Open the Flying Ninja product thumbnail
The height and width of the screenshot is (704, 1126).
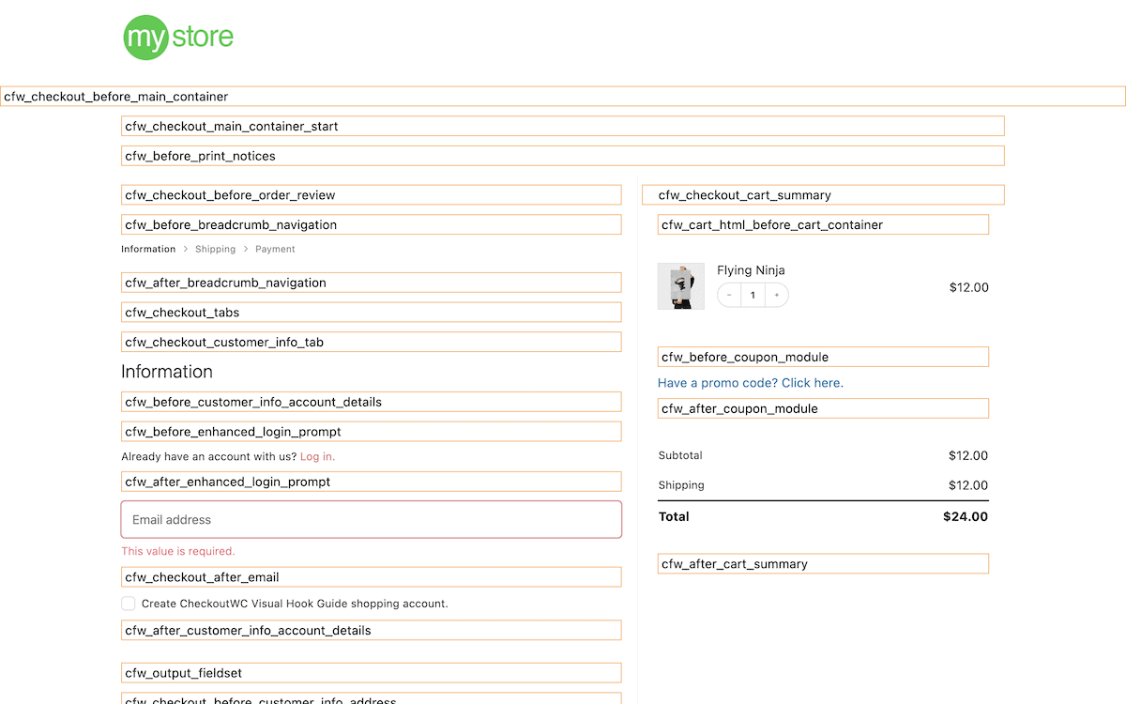[680, 286]
